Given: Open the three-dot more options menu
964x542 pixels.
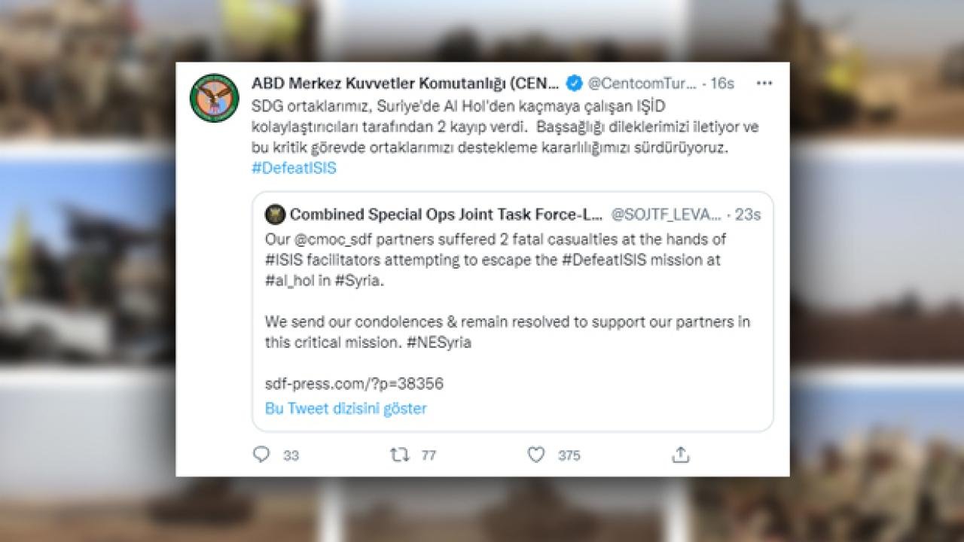Looking at the screenshot, I should click(x=764, y=83).
